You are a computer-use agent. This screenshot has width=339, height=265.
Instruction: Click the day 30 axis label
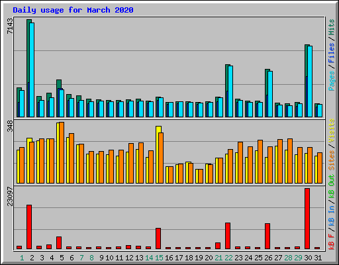[x=308, y=258]
